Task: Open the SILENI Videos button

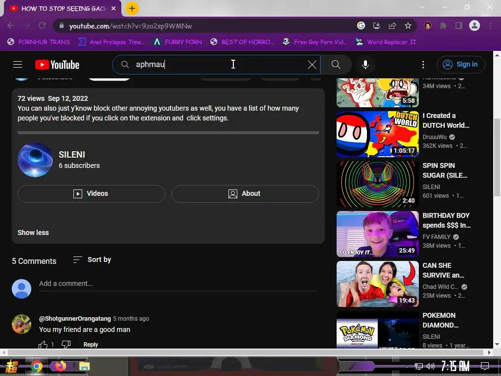Action: click(91, 193)
